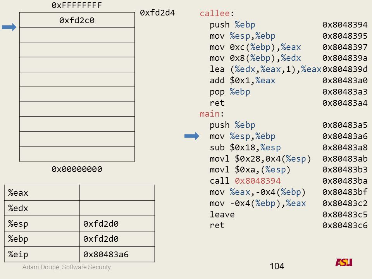Click address 0x80483b3
This screenshot has height=279, width=372.
pyautogui.click(x=345, y=170)
